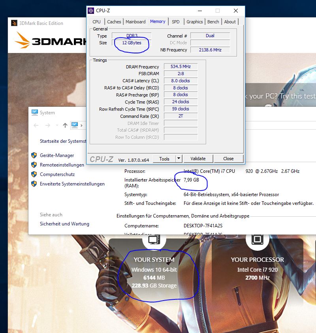Click the Tools button in CPU-Z
316x333 pixels.
[x=164, y=159]
